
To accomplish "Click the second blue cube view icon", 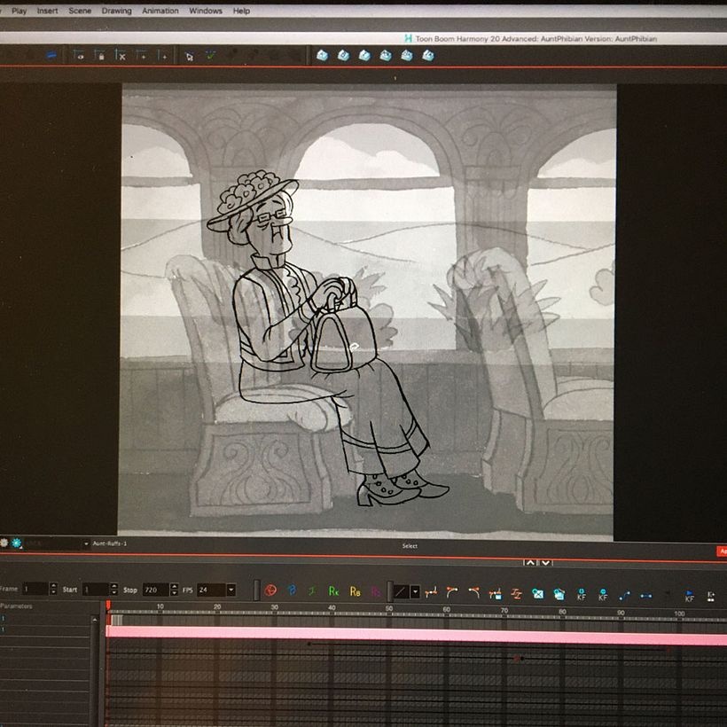I will [x=344, y=56].
